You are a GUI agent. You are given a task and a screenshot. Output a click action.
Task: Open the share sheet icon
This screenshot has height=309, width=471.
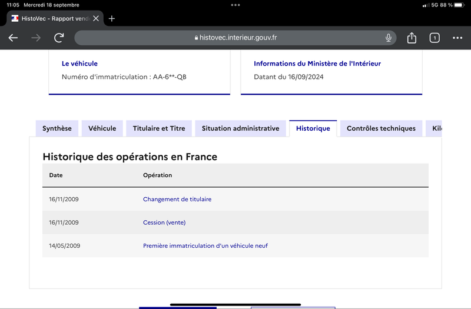point(412,38)
